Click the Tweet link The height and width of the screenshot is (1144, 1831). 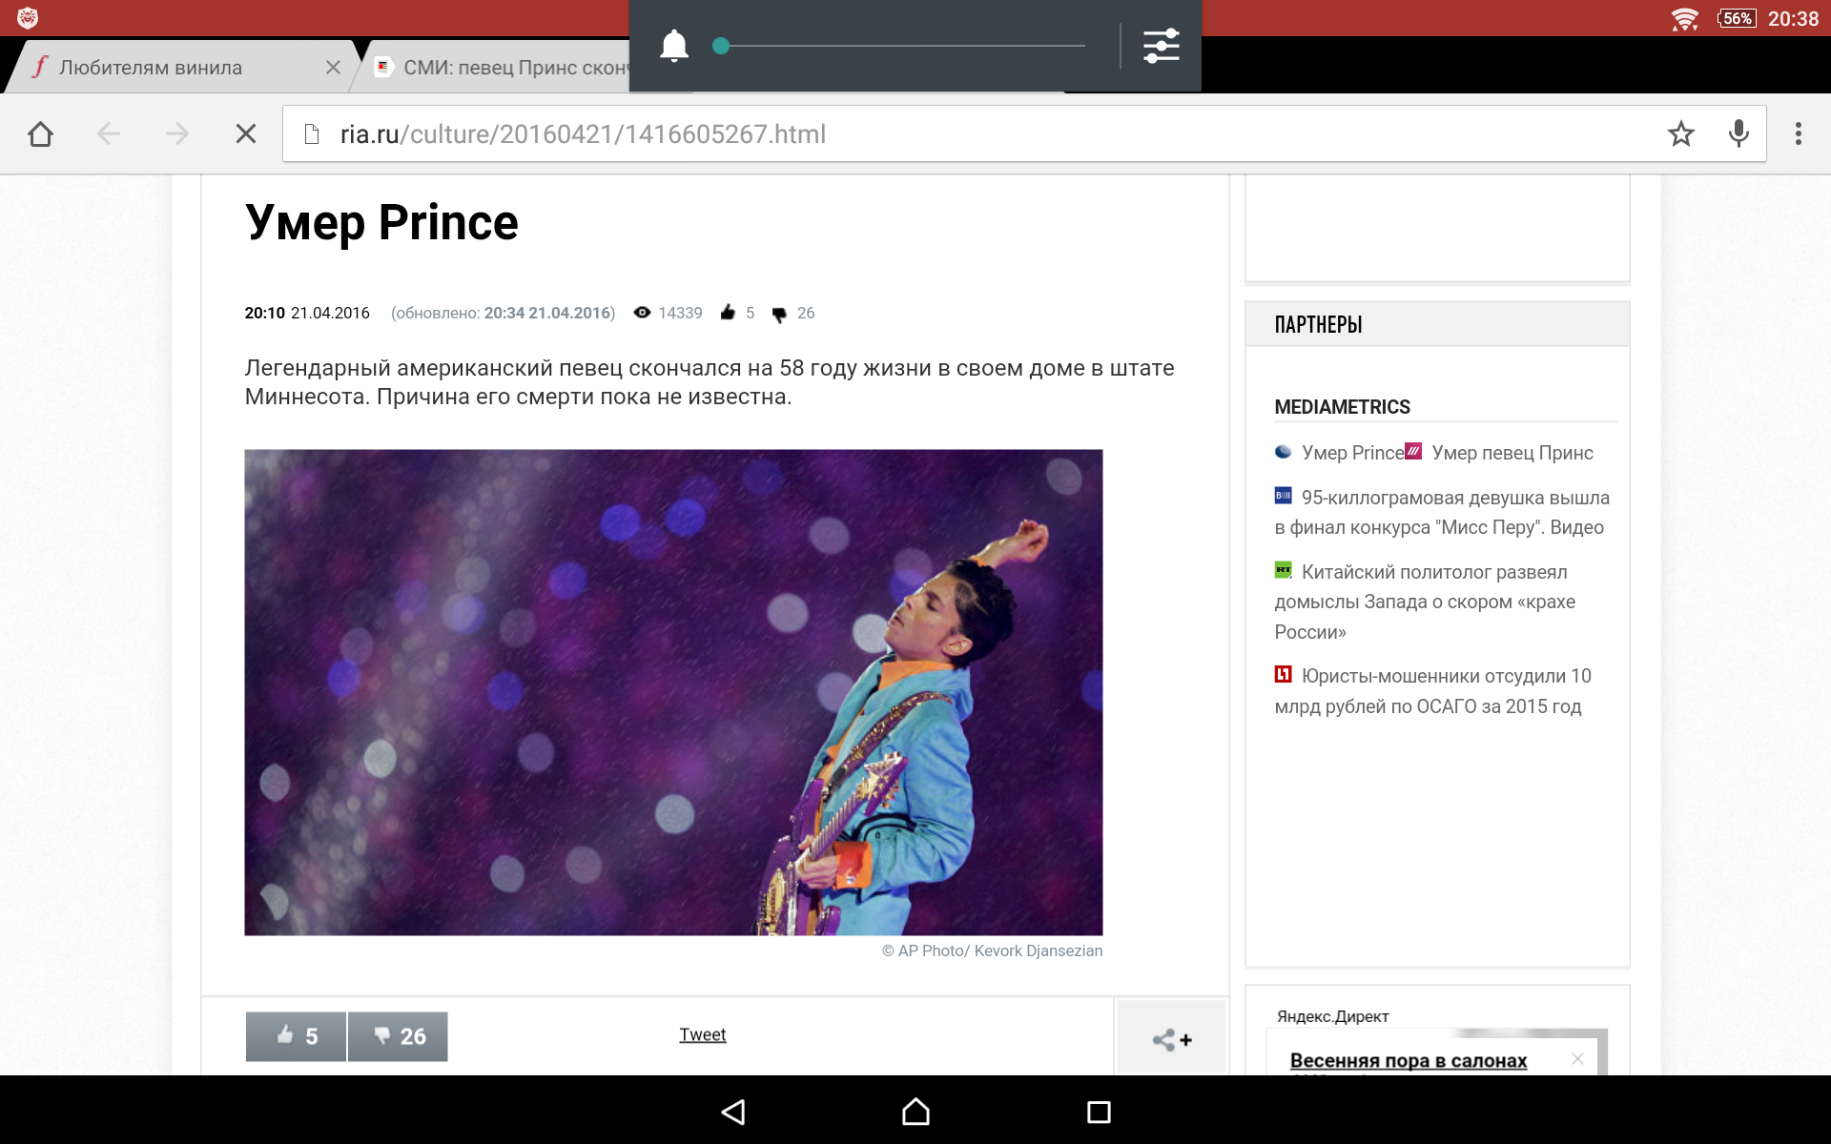[x=702, y=1035]
